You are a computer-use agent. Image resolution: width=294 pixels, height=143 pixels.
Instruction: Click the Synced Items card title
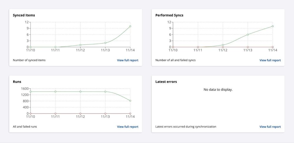pyautogui.click(x=24, y=15)
